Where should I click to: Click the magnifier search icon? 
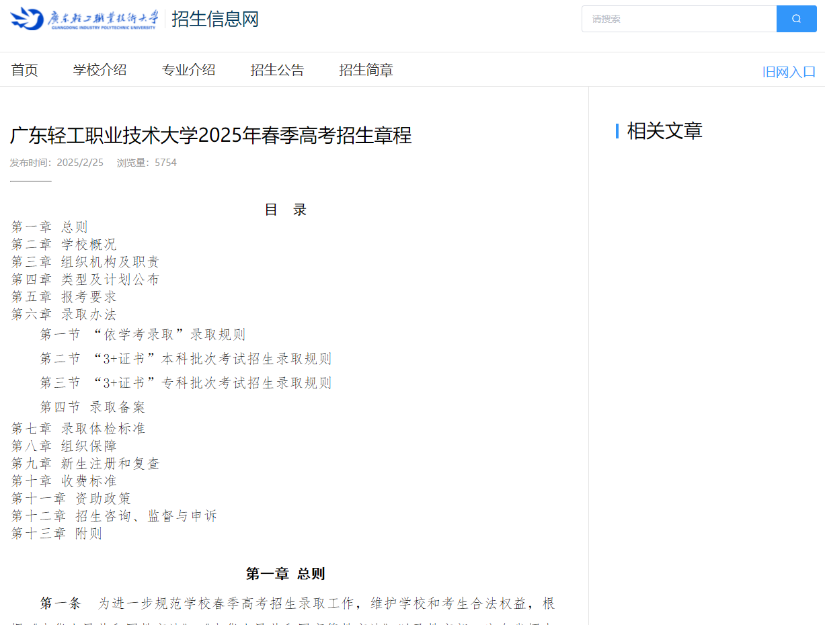click(796, 19)
